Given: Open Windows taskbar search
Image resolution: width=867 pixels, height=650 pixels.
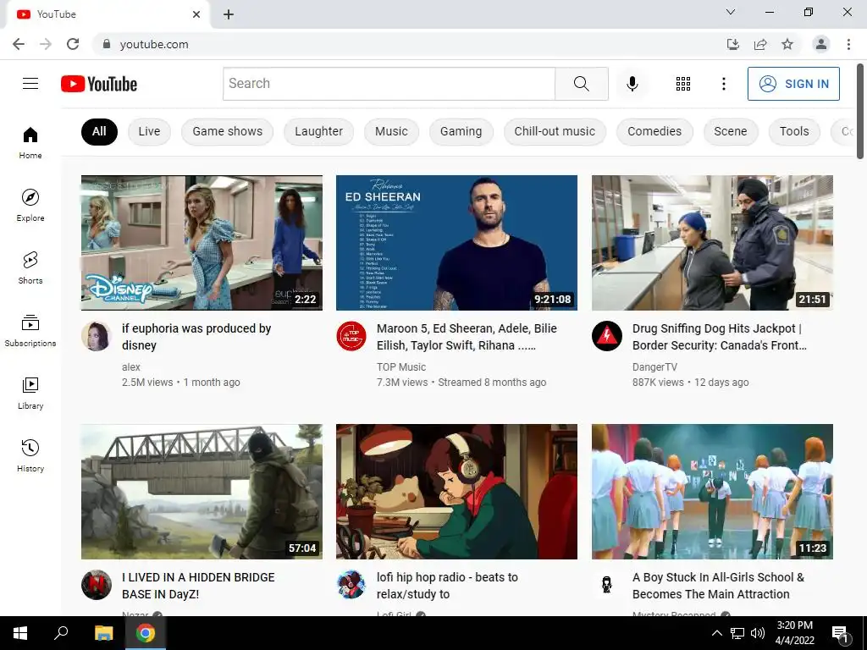Looking at the screenshot, I should (x=61, y=633).
